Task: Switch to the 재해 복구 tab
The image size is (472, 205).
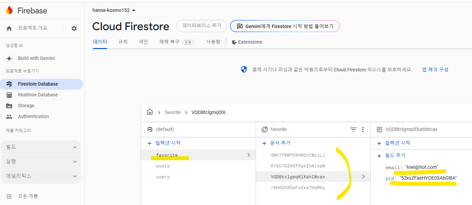Action: (176, 42)
